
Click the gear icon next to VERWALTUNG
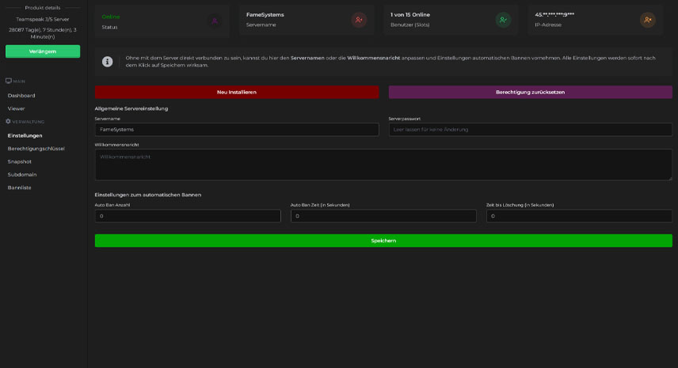point(9,121)
